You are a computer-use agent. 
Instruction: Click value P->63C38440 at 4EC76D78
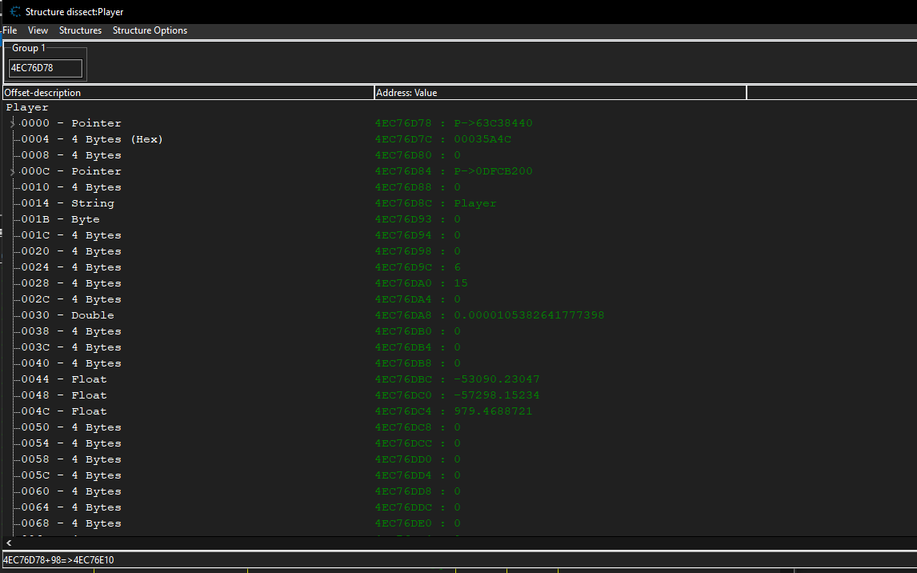pos(493,123)
